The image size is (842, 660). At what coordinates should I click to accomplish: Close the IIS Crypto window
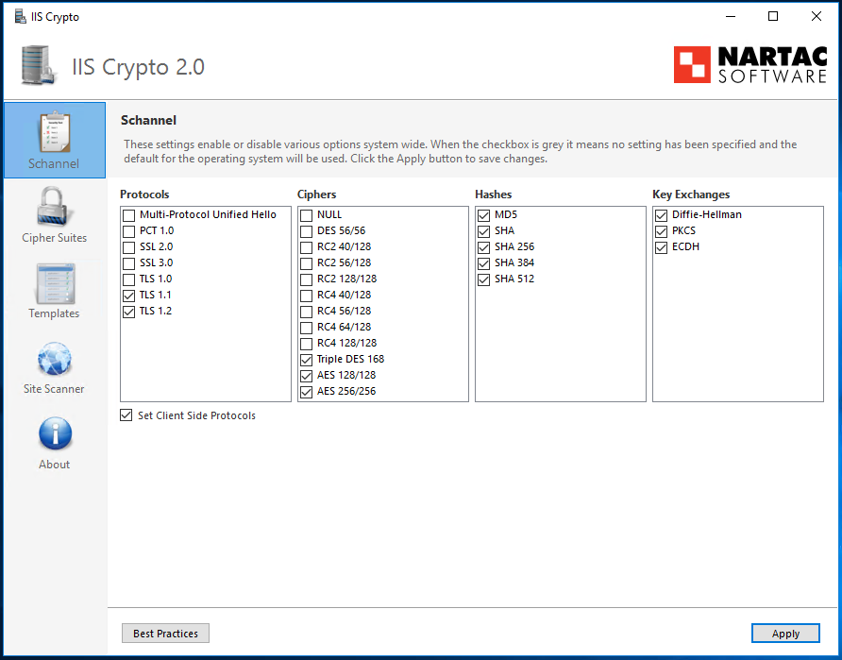pos(817,17)
